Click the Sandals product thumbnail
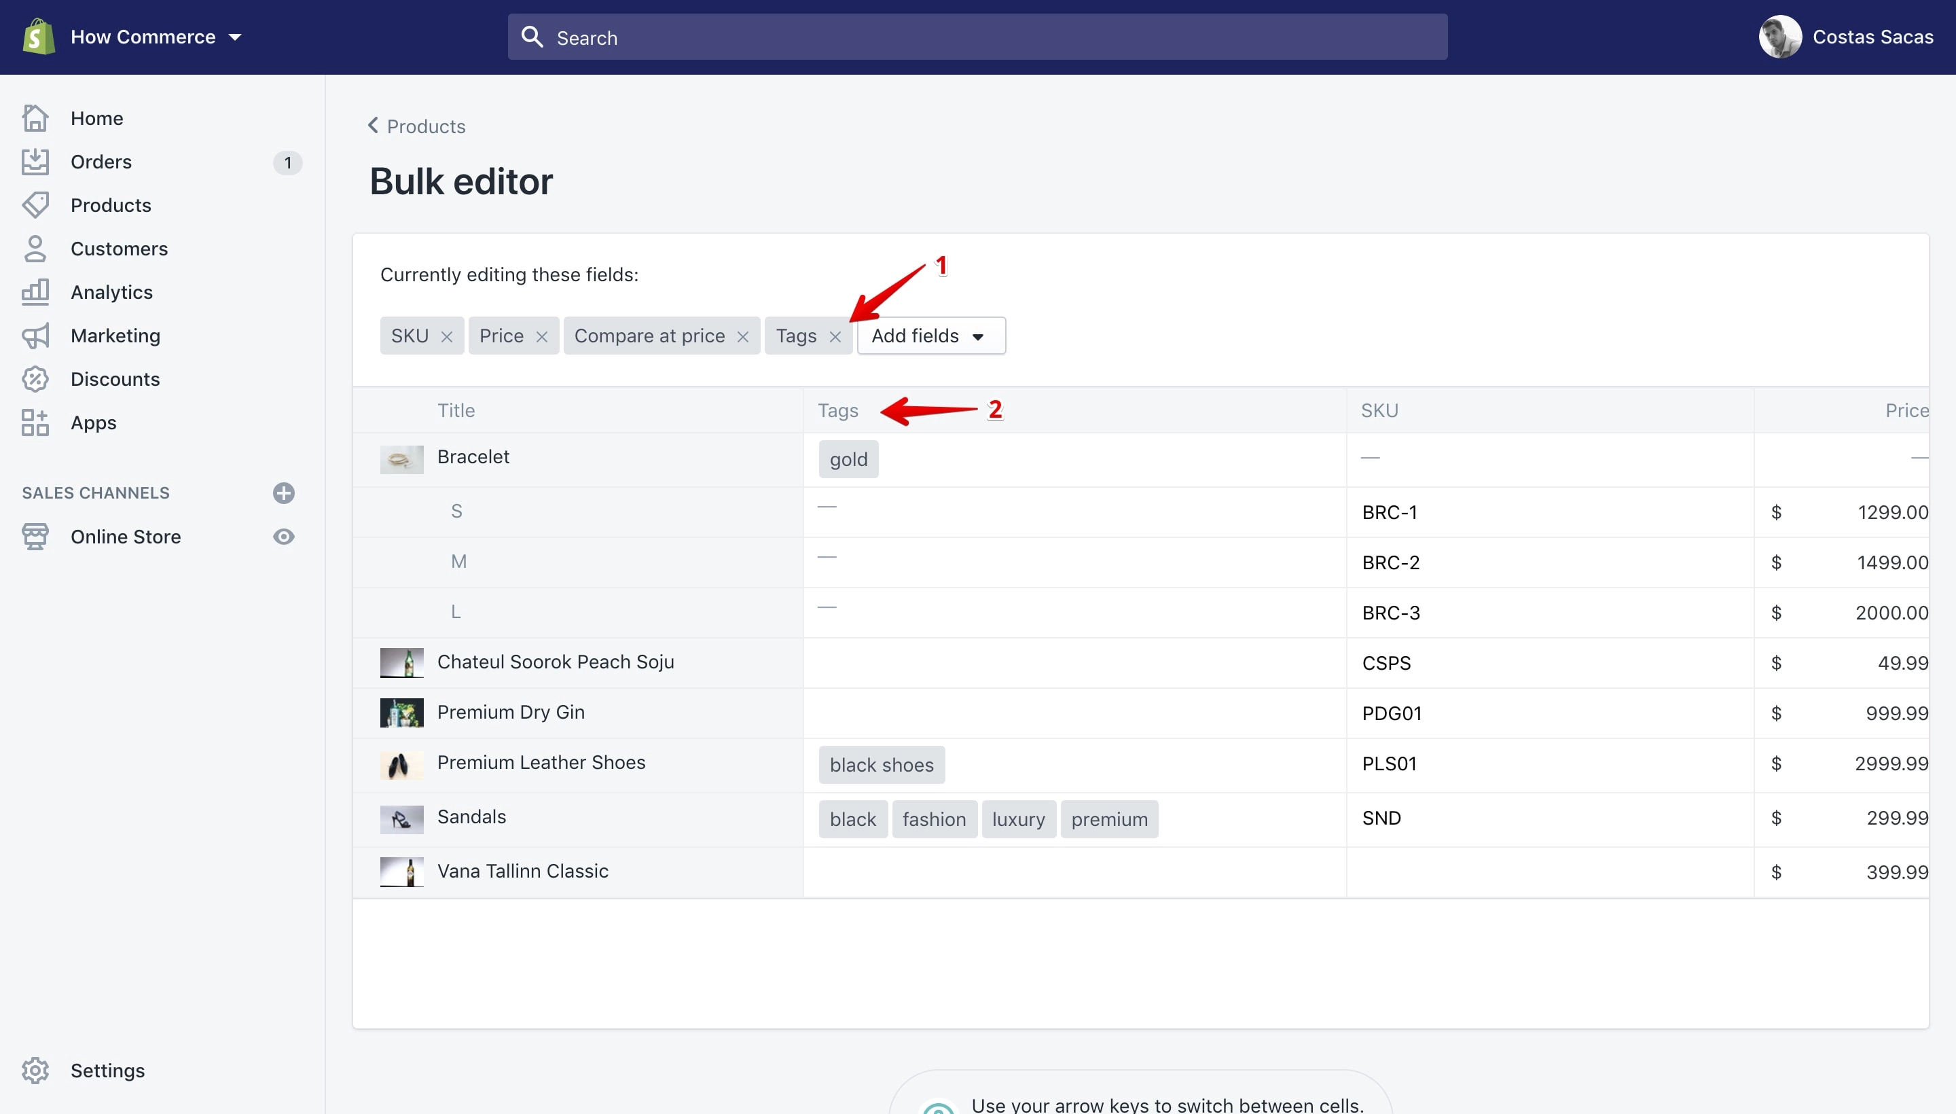The width and height of the screenshot is (1956, 1114). pos(401,819)
